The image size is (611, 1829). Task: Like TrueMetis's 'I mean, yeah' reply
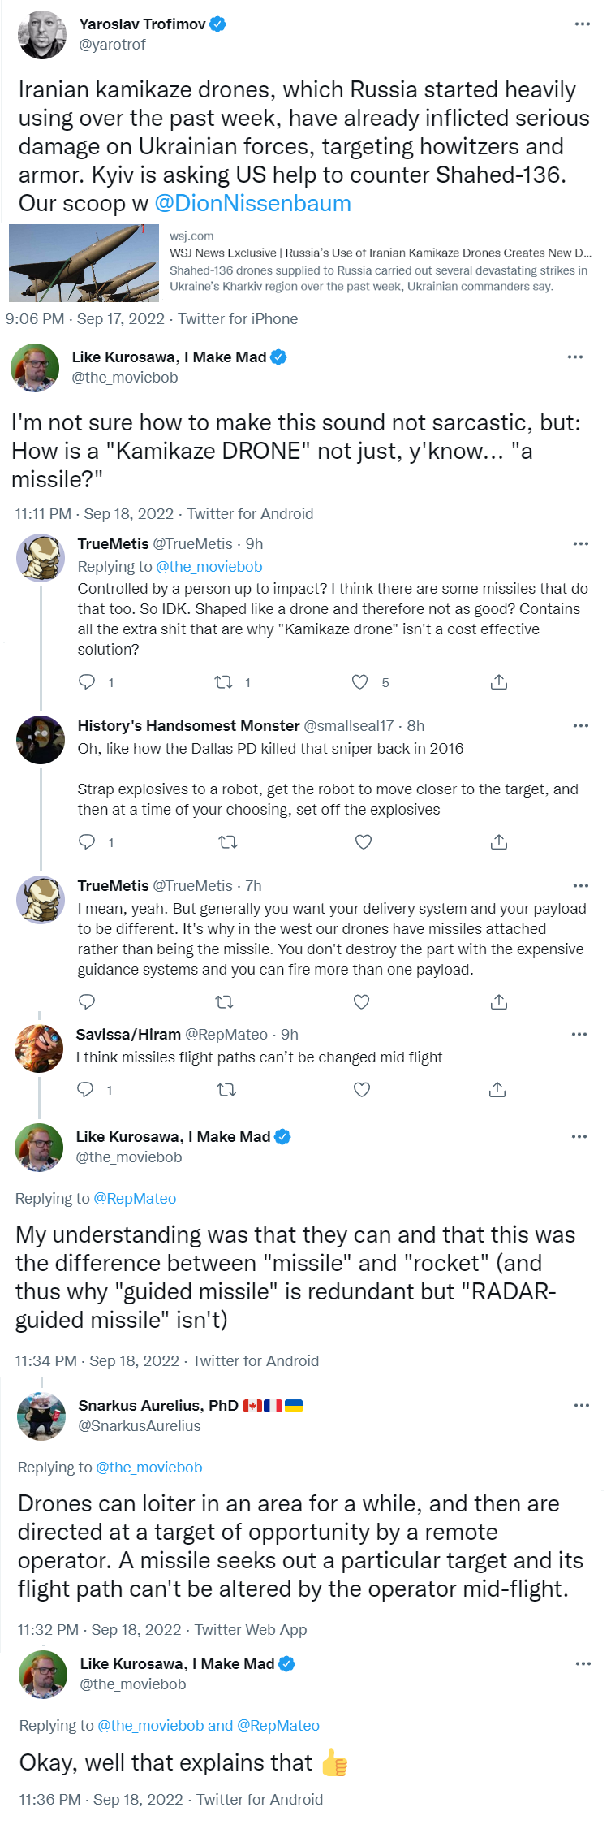pos(362,1002)
